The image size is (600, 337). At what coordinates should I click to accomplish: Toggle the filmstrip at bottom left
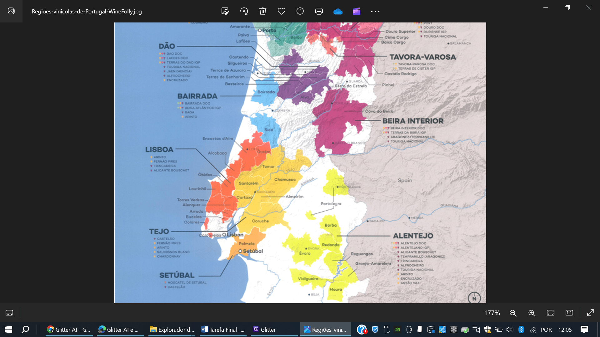9,313
